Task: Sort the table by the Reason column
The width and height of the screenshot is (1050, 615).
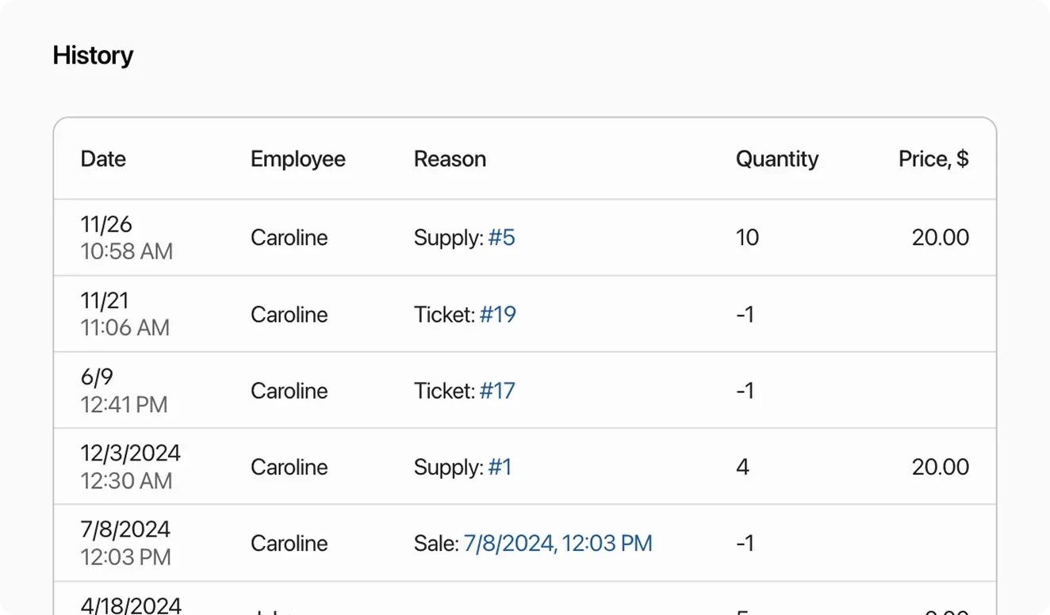Action: click(x=450, y=159)
